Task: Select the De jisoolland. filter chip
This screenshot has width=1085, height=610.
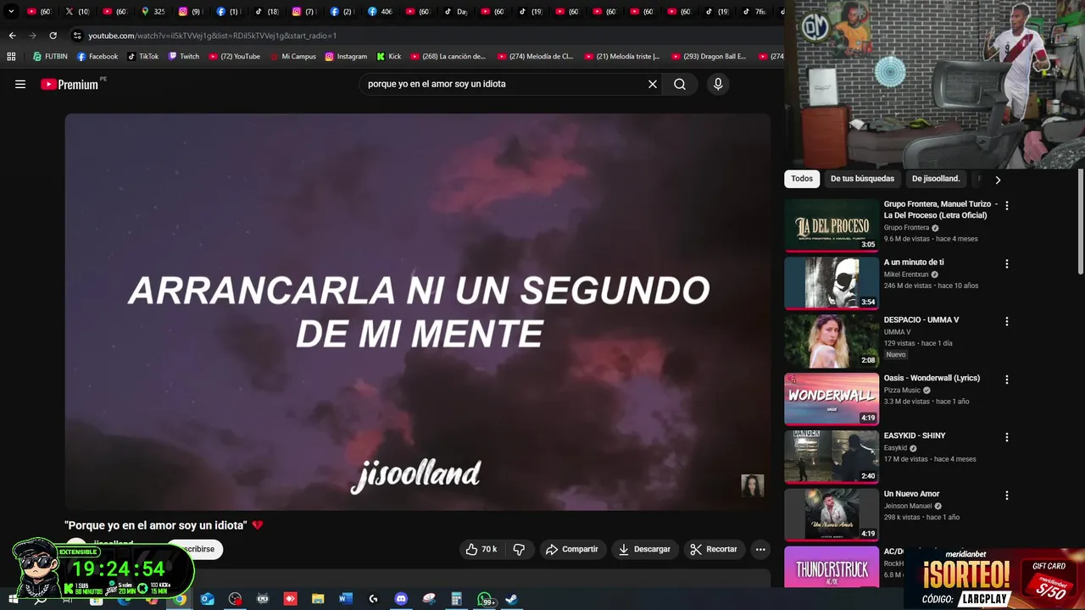Action: pyautogui.click(x=936, y=179)
